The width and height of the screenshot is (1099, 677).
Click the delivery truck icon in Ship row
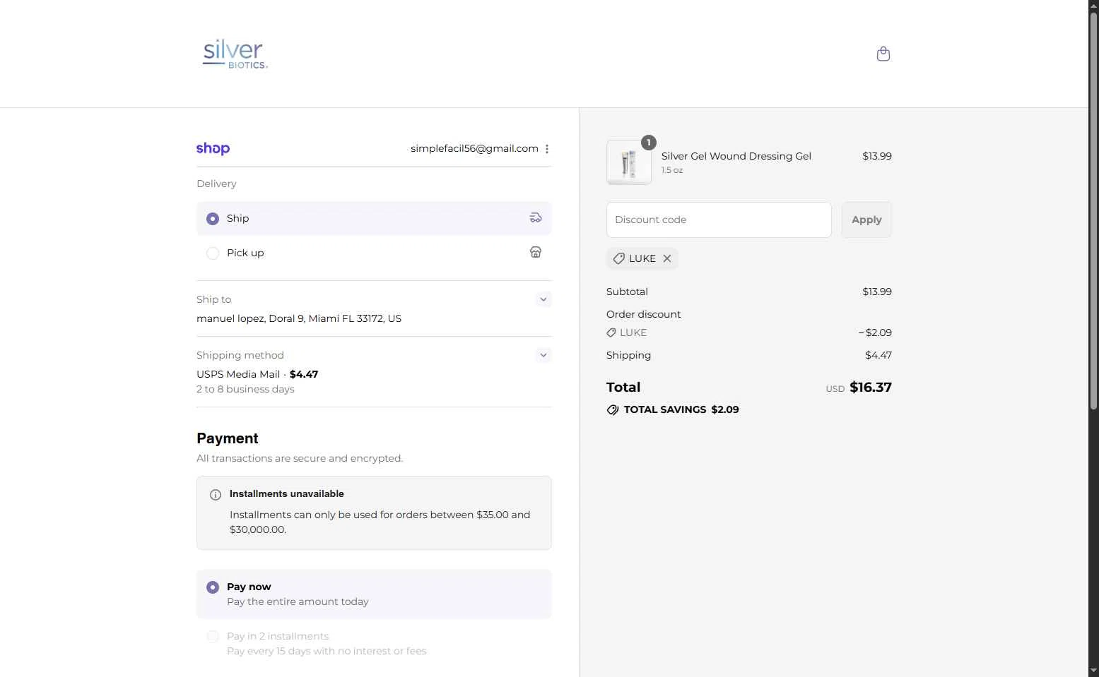click(x=536, y=217)
